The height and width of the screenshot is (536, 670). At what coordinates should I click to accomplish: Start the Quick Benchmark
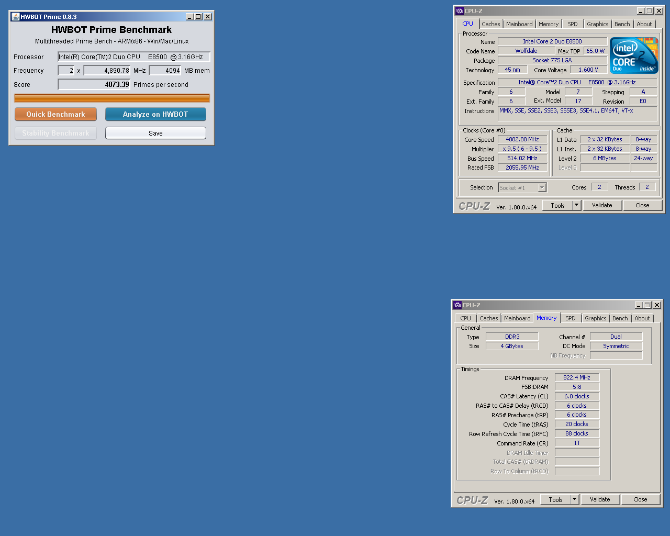point(55,114)
